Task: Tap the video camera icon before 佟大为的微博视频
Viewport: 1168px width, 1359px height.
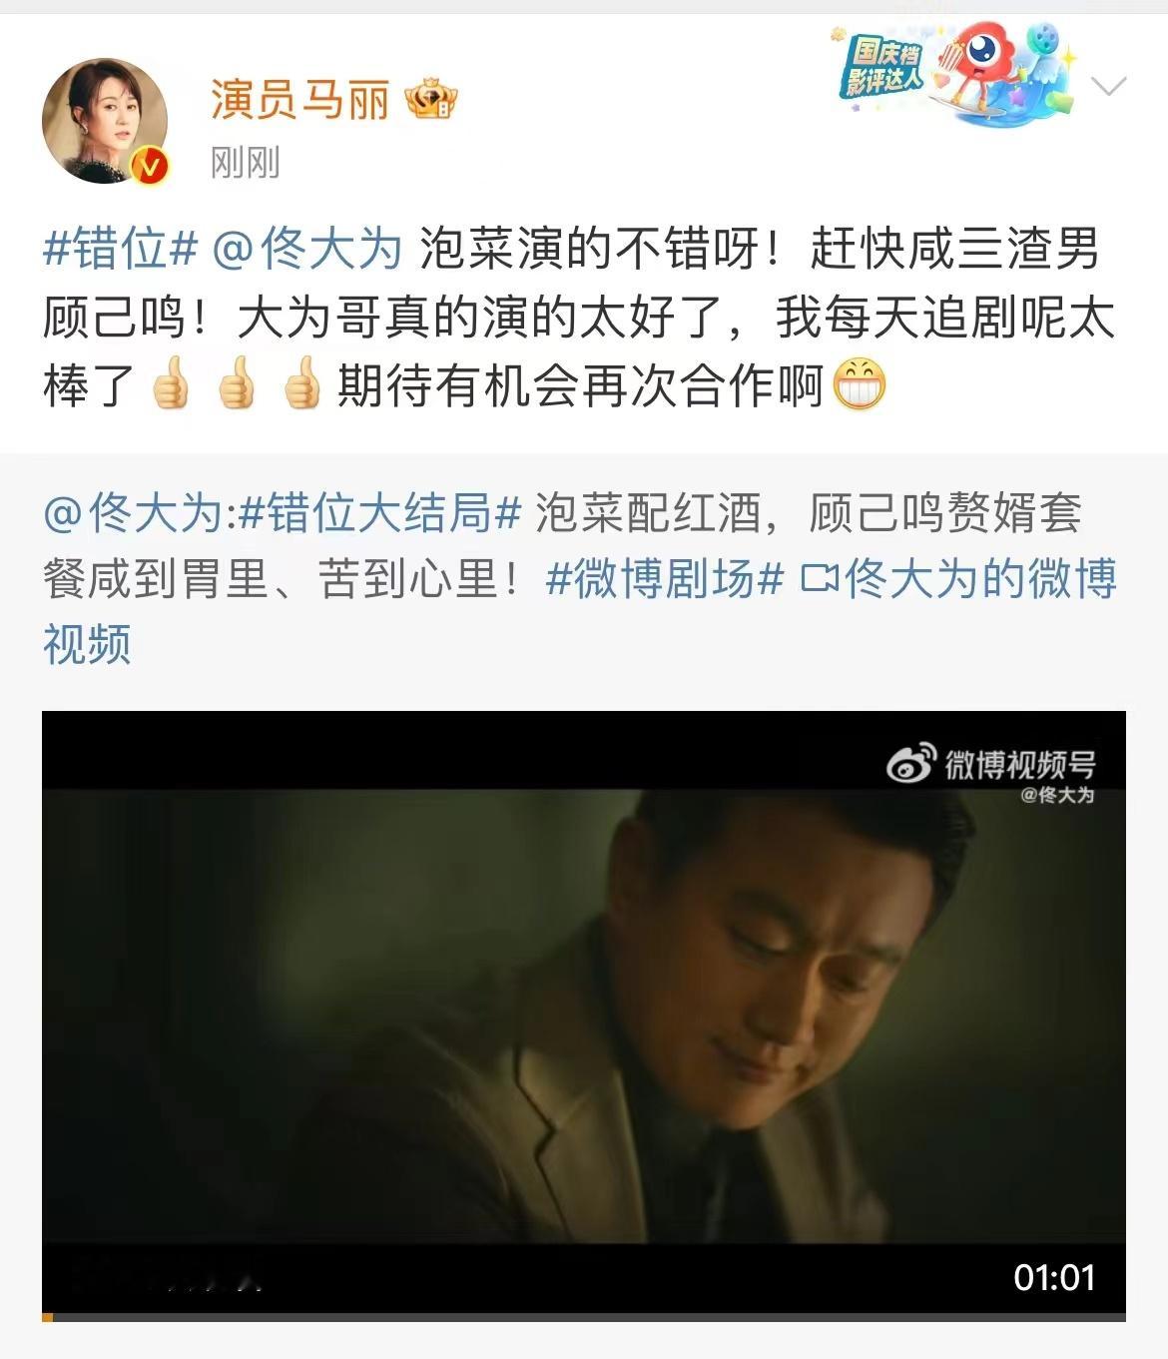Action: point(819,579)
